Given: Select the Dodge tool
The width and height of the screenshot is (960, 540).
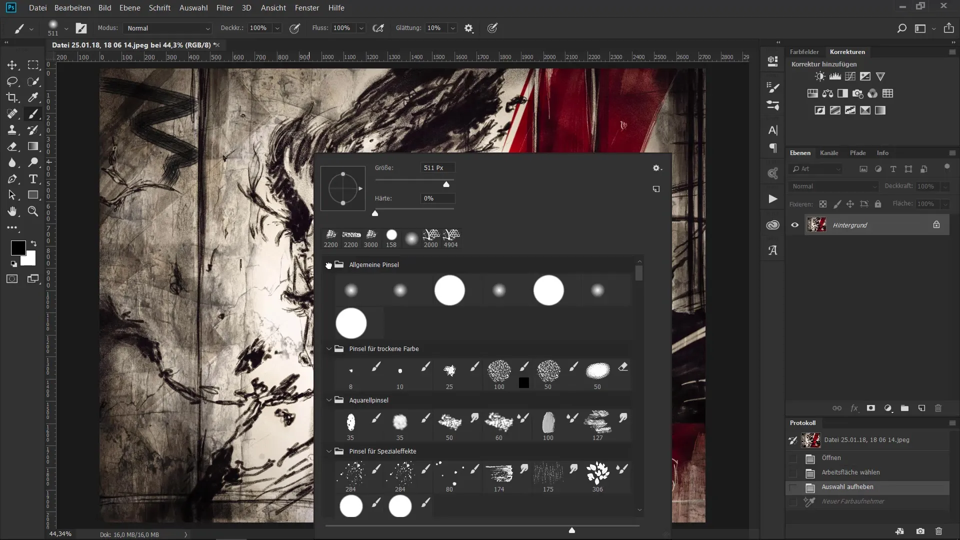Looking at the screenshot, I should (33, 162).
